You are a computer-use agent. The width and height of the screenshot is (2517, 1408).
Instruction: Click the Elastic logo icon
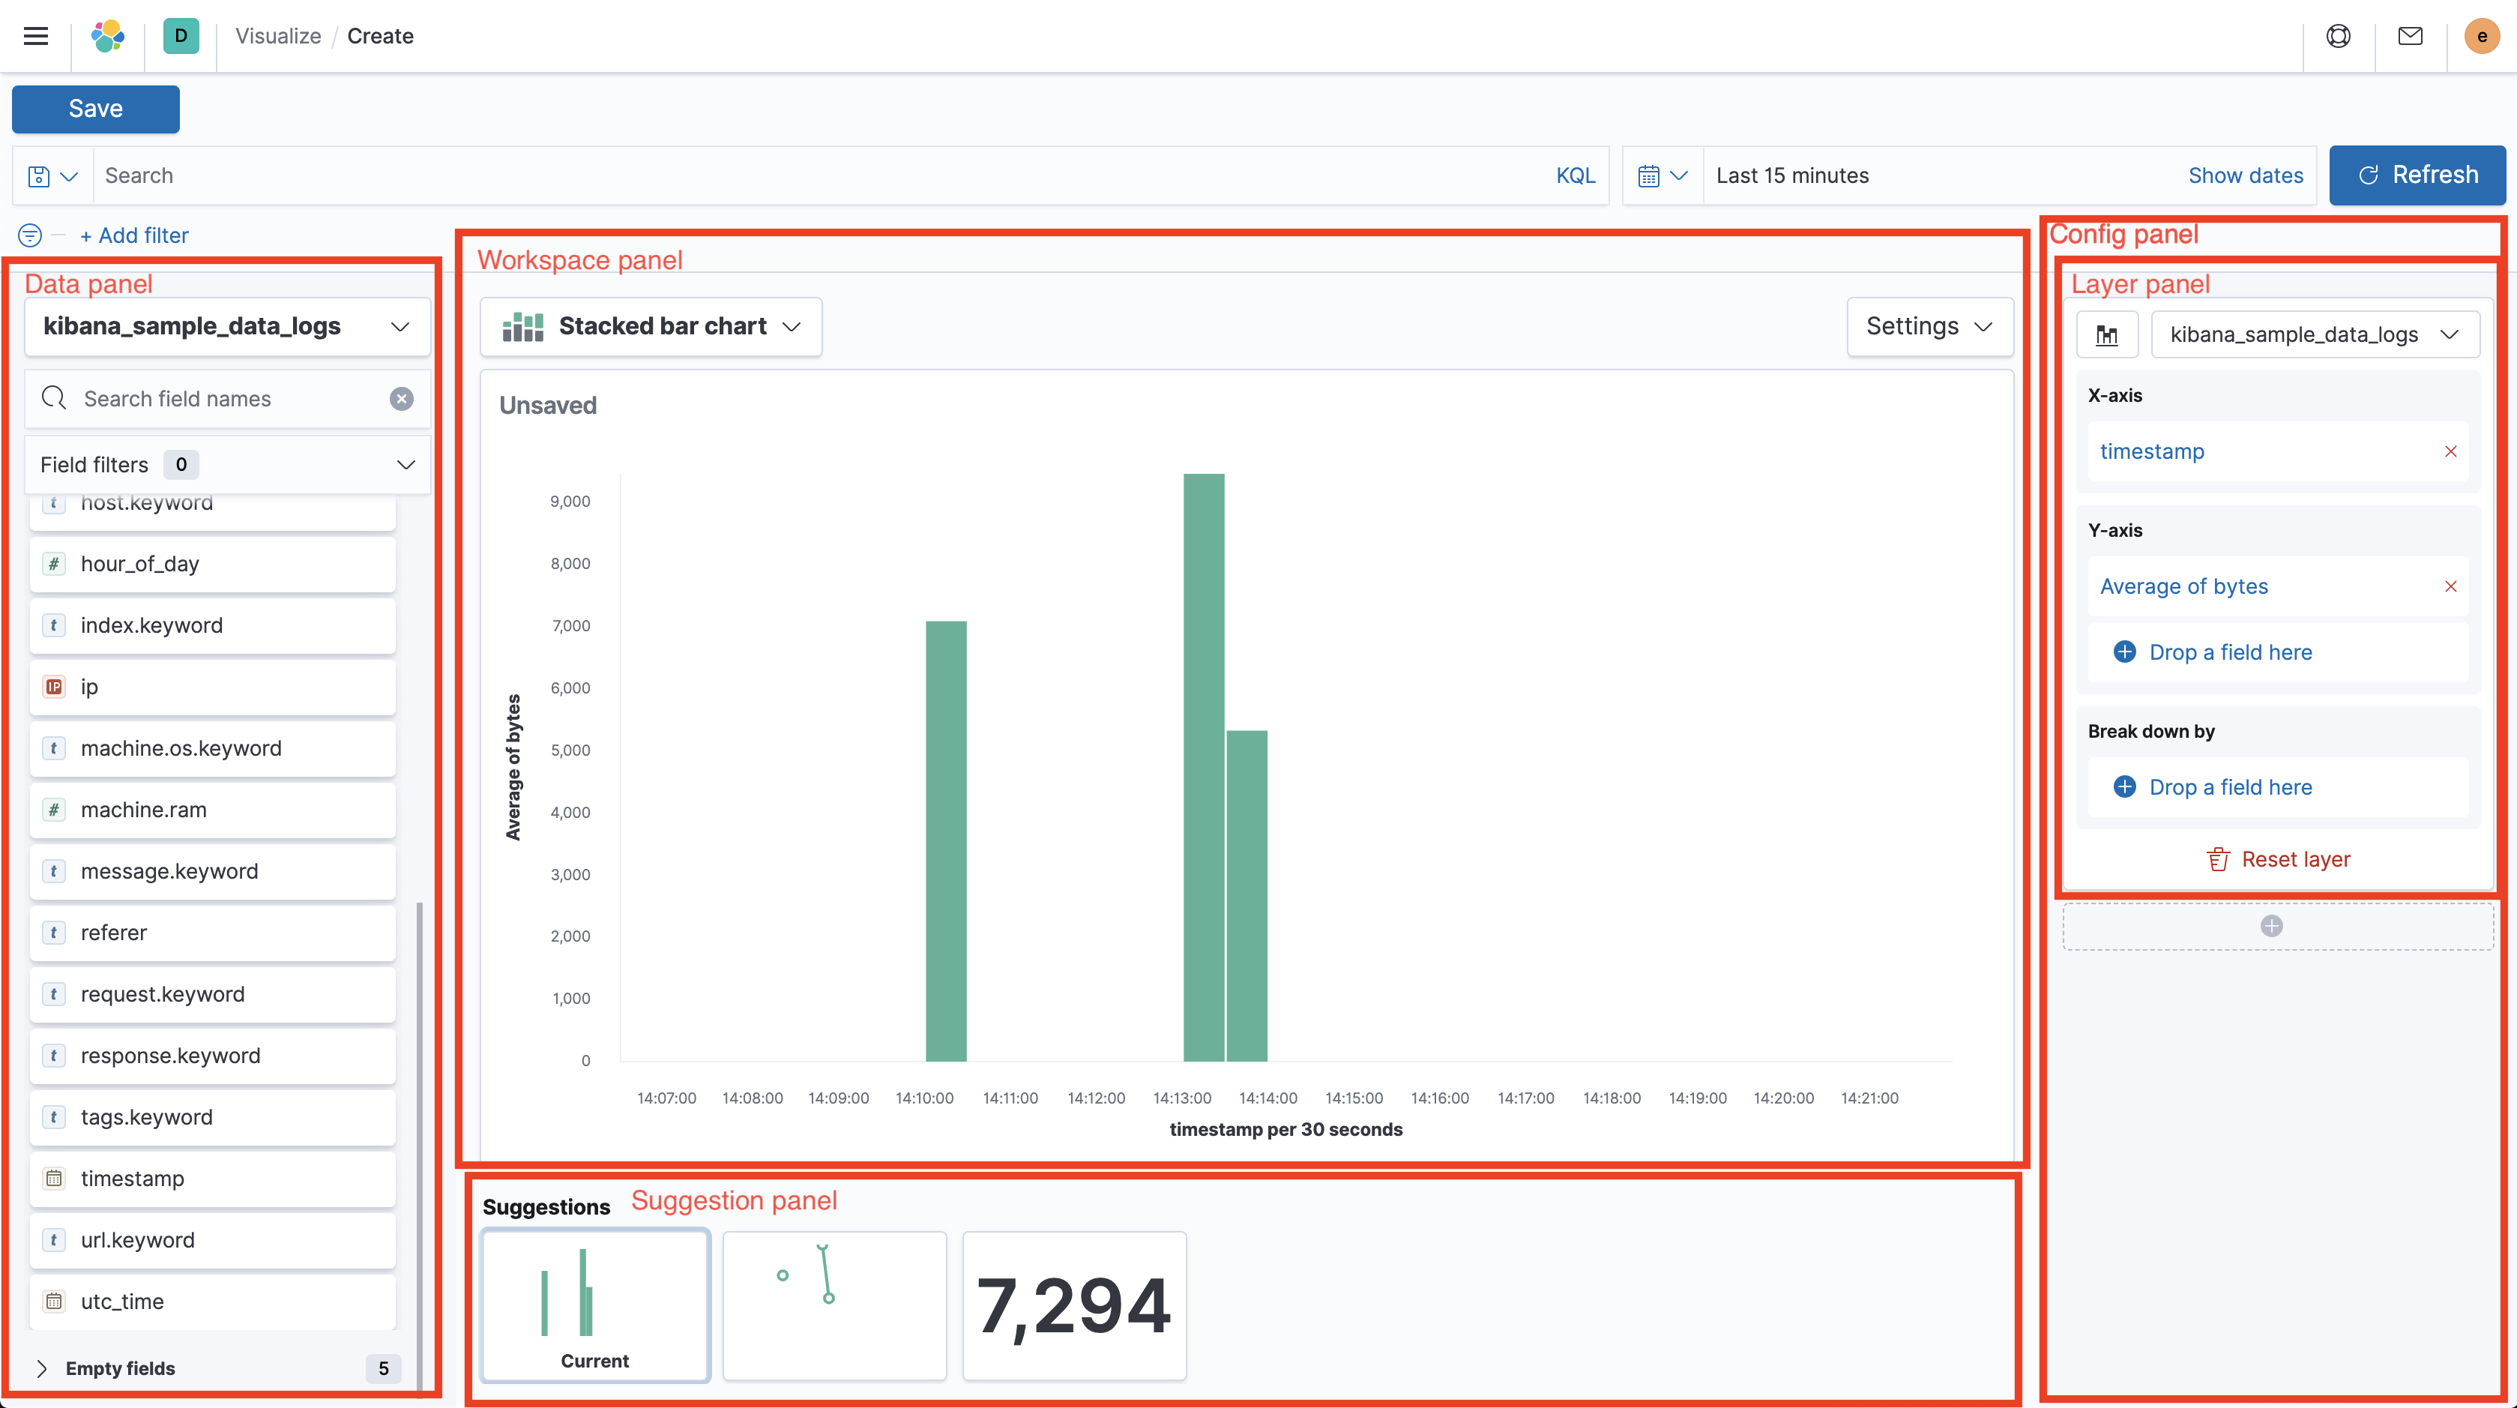point(107,36)
